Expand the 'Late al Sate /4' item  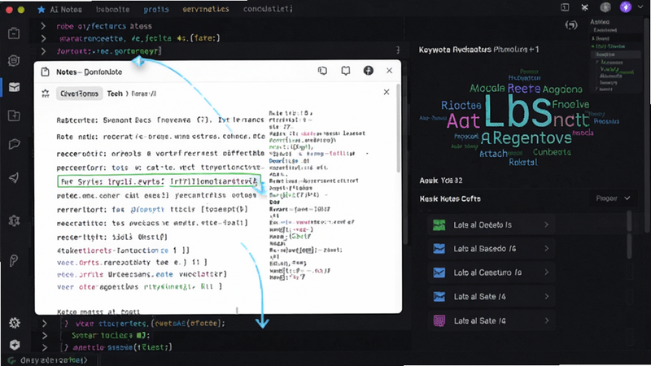(492, 297)
